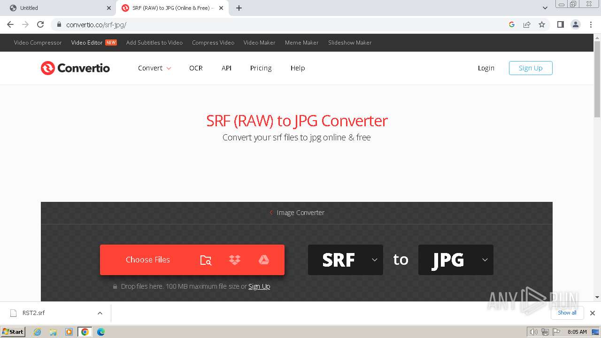This screenshot has height=338, width=601.
Task: Click the taskbar clock
Action: click(577, 332)
